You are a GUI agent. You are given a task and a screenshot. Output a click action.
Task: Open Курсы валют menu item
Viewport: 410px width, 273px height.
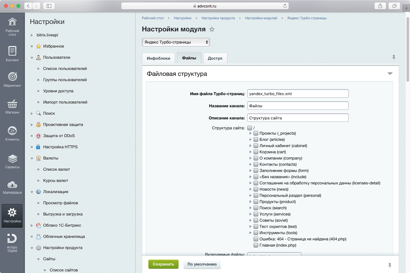coord(56,181)
